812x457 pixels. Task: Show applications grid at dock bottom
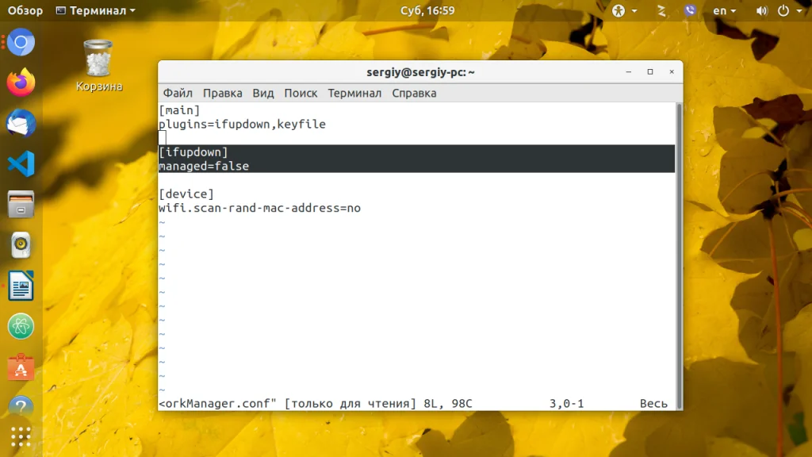click(21, 436)
